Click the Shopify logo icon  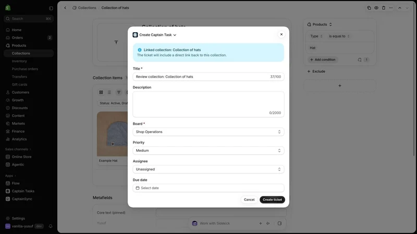point(8,8)
